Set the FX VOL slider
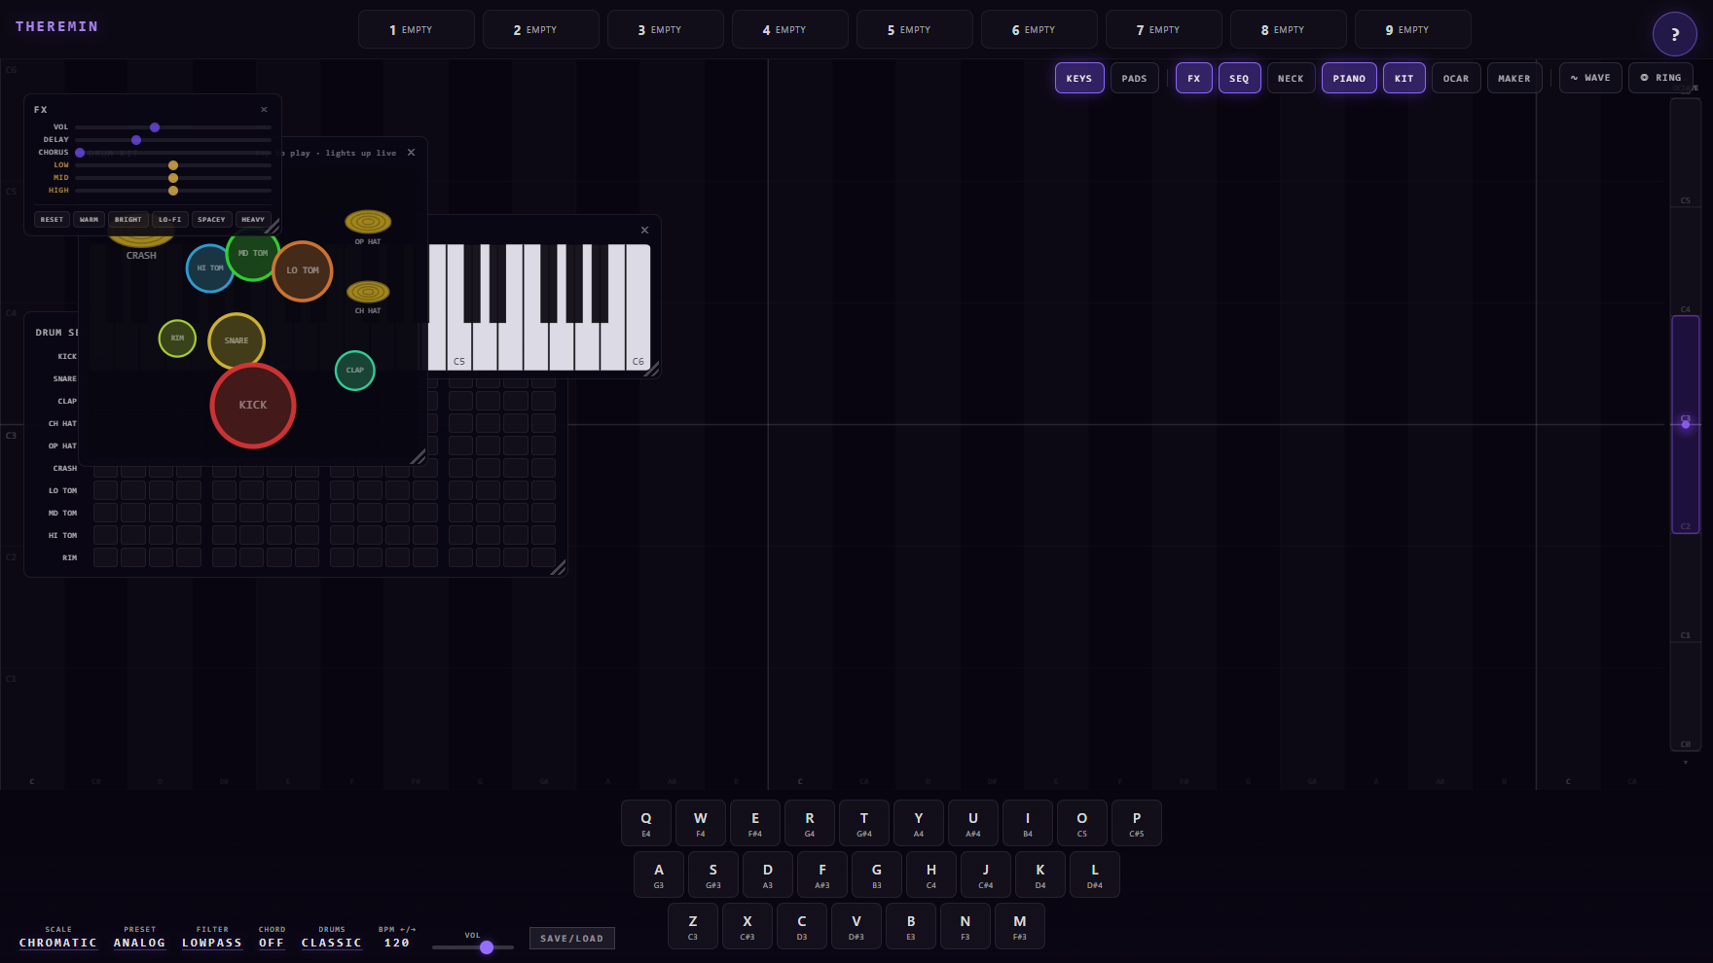1713x963 pixels. pos(173,127)
